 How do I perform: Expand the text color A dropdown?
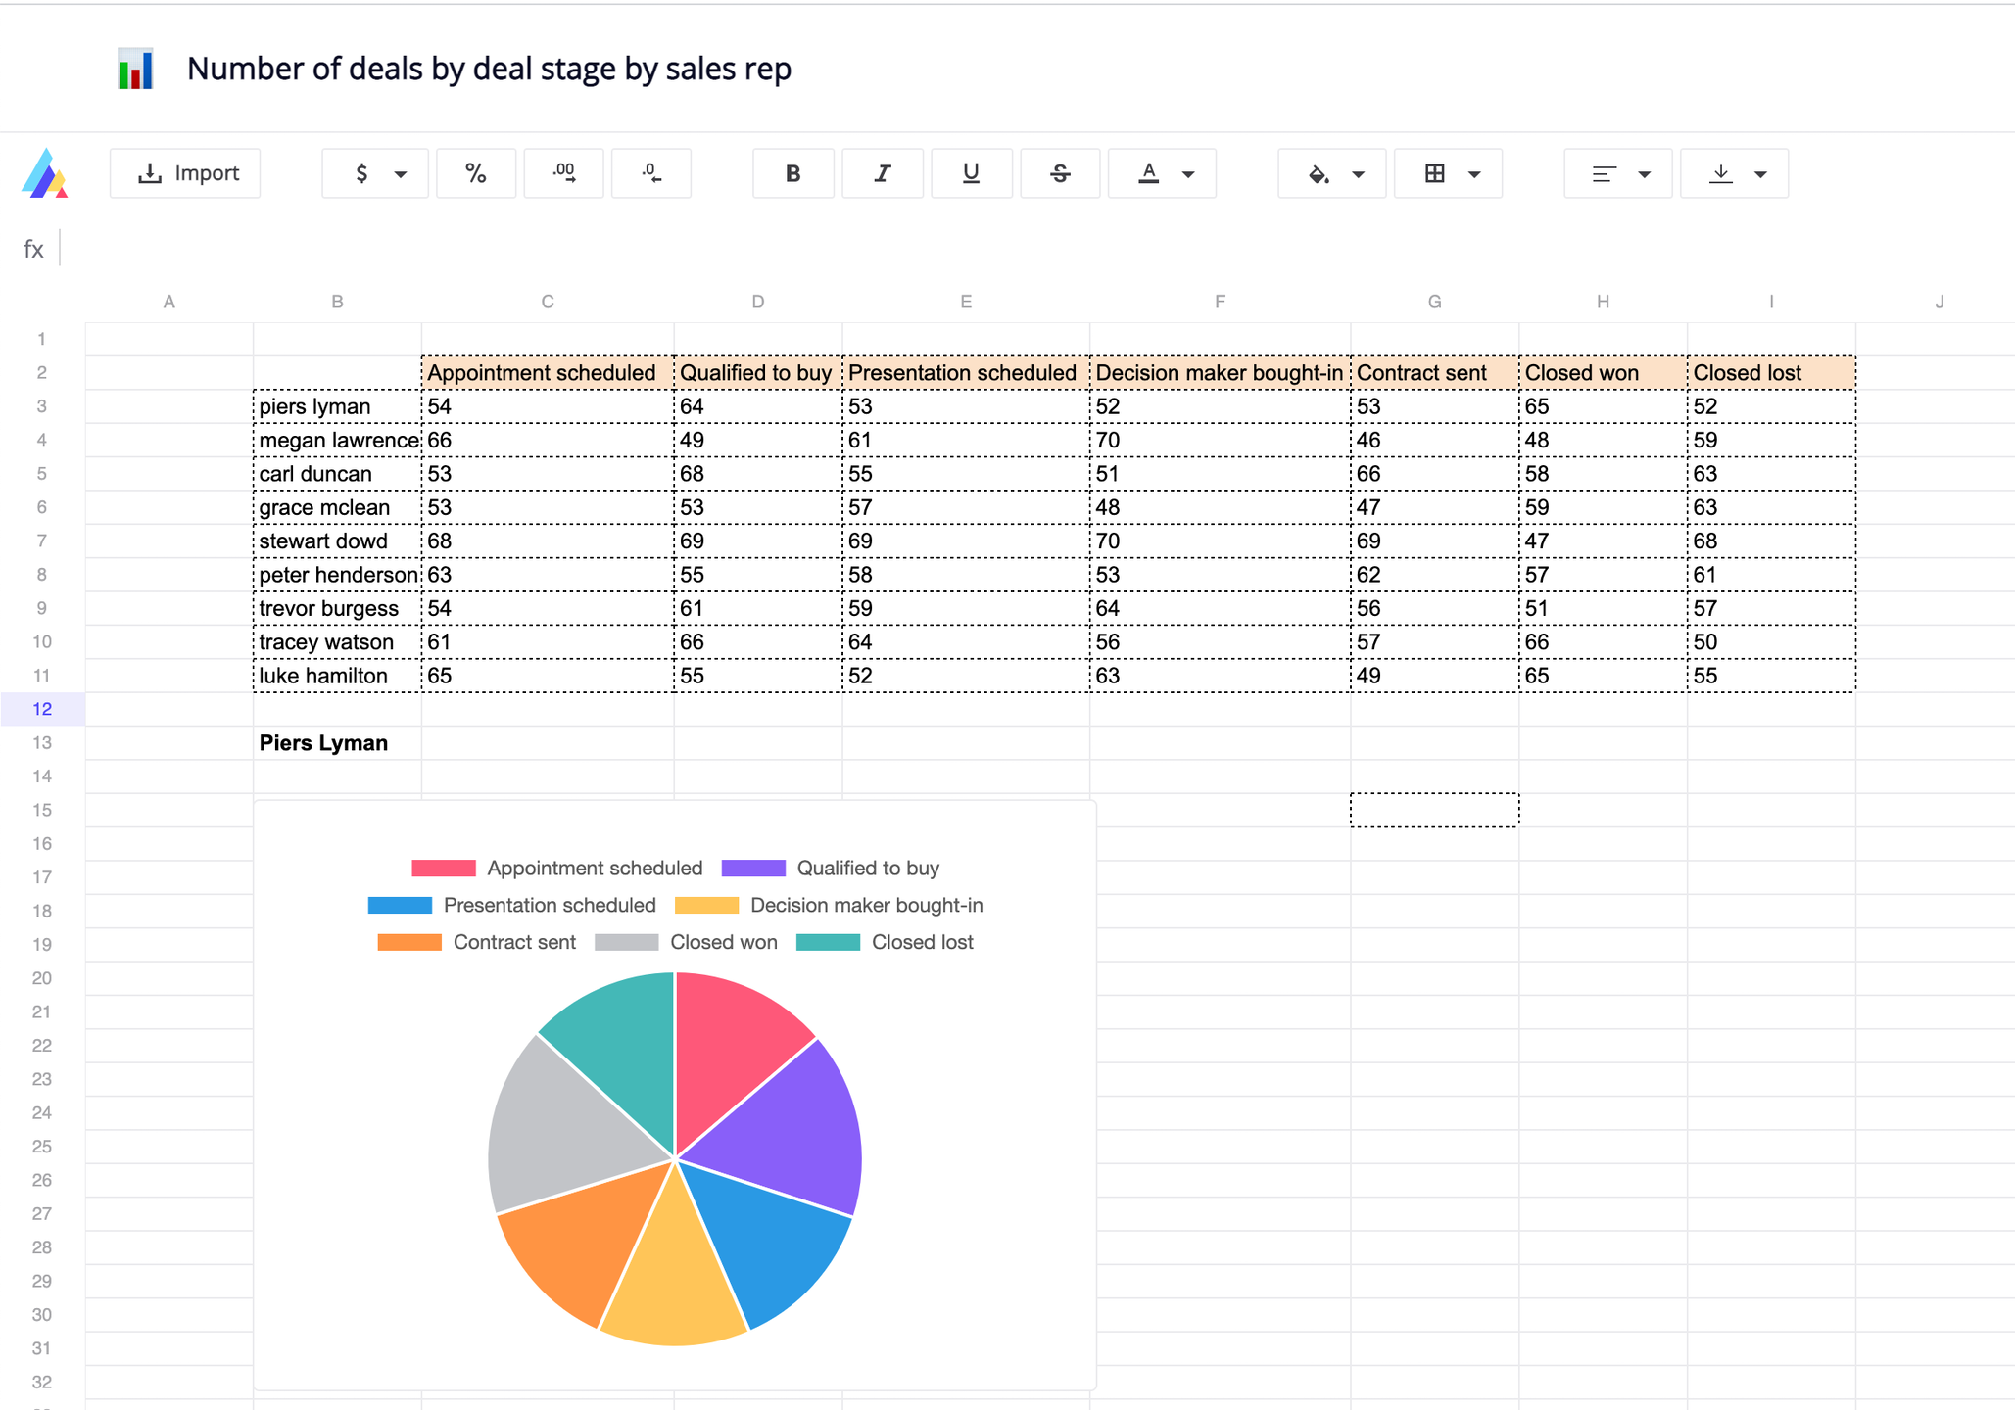point(1188,172)
